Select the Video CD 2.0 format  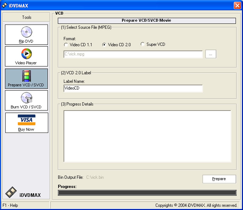(117, 45)
